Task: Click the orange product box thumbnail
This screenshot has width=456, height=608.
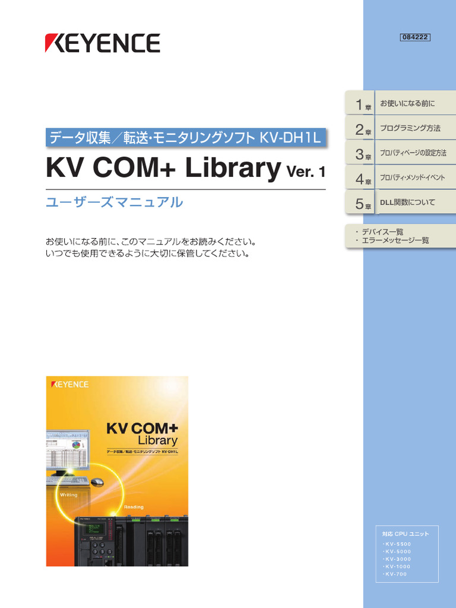Action: [117, 471]
